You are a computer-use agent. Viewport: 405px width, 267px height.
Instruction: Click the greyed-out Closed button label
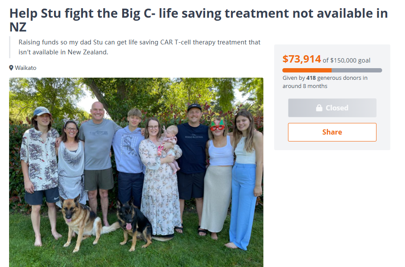tap(337, 108)
